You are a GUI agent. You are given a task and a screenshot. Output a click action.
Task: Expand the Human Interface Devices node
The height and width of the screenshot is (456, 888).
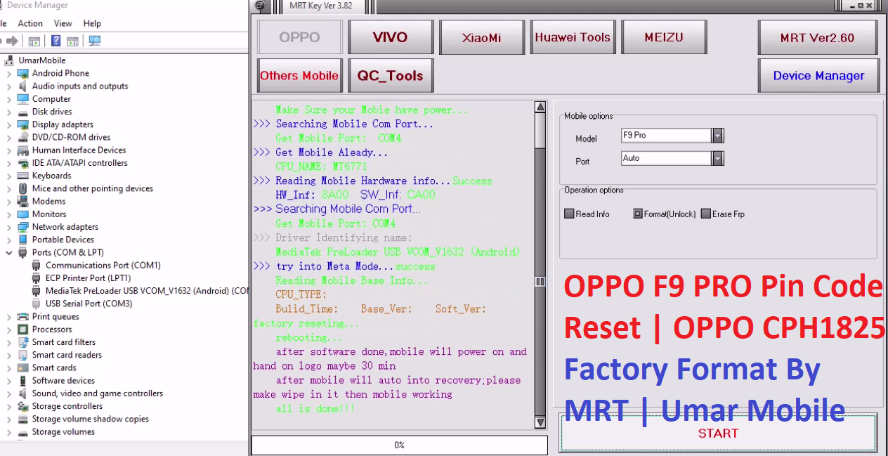click(x=8, y=150)
